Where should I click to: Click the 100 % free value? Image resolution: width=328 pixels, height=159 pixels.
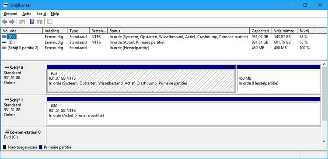[304, 48]
